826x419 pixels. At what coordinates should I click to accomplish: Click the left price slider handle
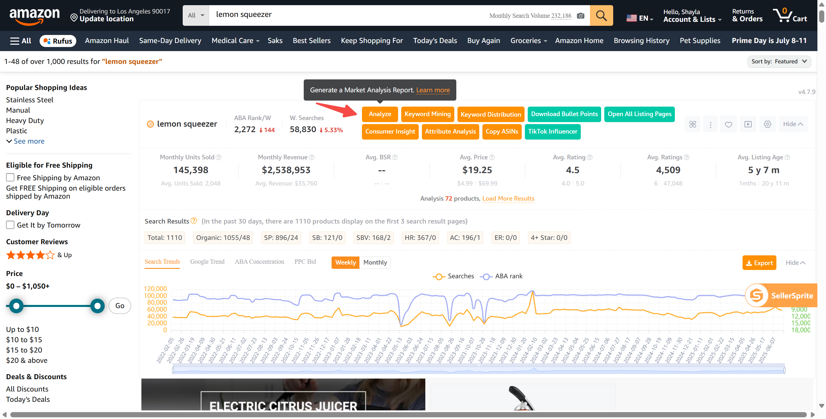[16, 306]
